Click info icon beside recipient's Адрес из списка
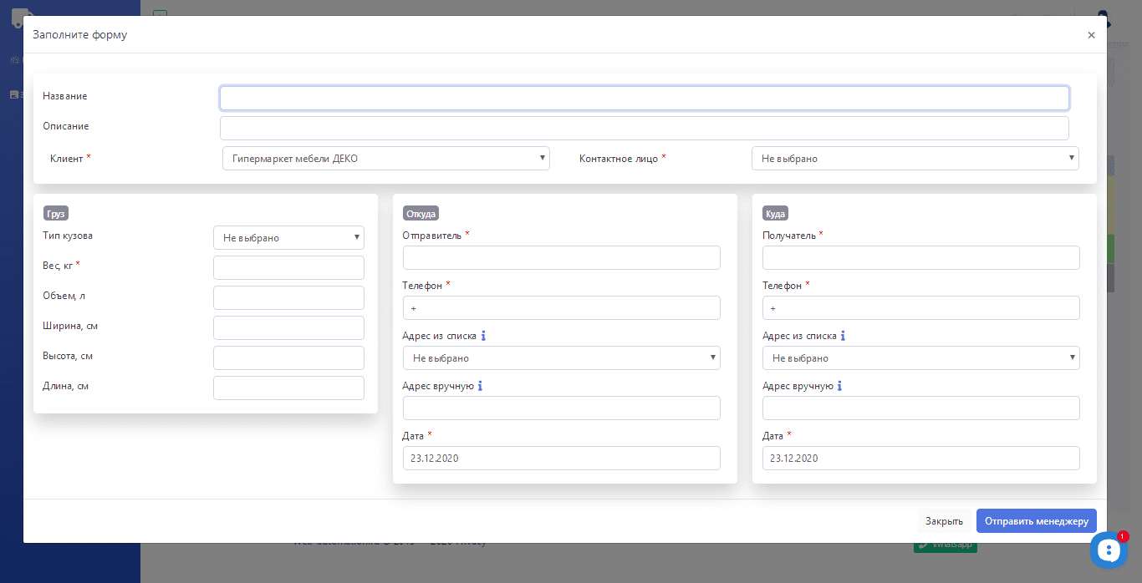The width and height of the screenshot is (1142, 583). pyautogui.click(x=843, y=336)
